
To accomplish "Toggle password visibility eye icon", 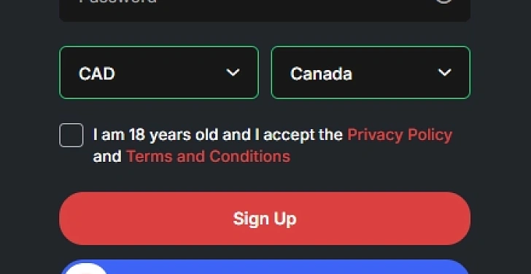I will pyautogui.click(x=443, y=1).
